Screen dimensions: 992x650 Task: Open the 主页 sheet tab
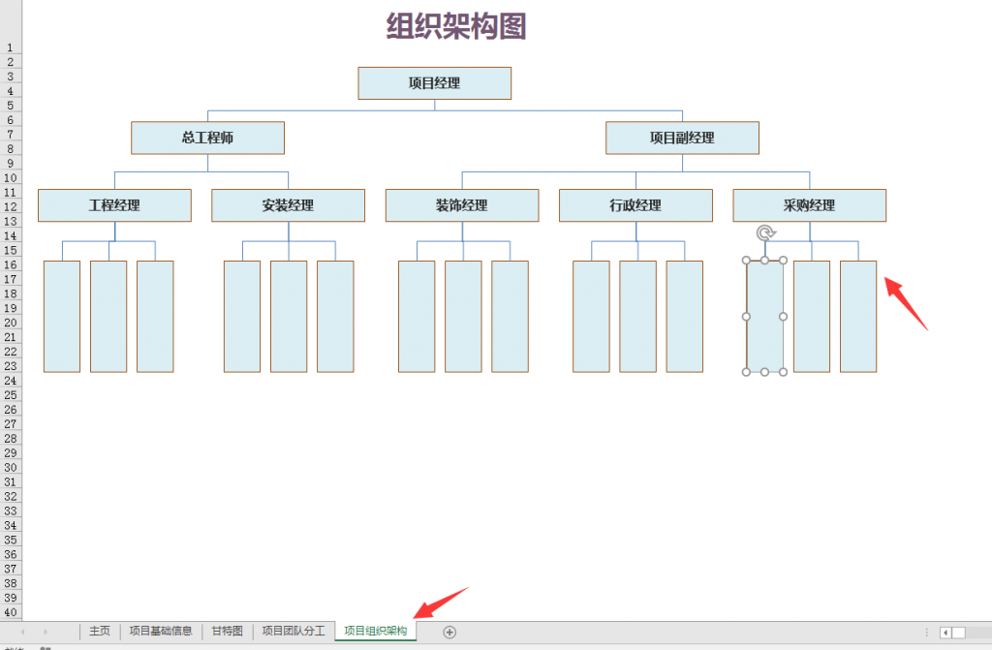99,630
